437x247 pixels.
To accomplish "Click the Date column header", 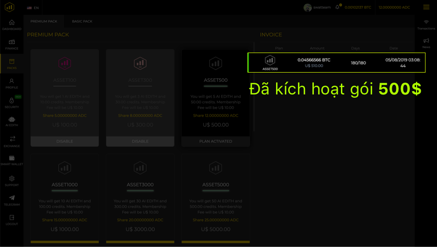I will tap(394, 48).
